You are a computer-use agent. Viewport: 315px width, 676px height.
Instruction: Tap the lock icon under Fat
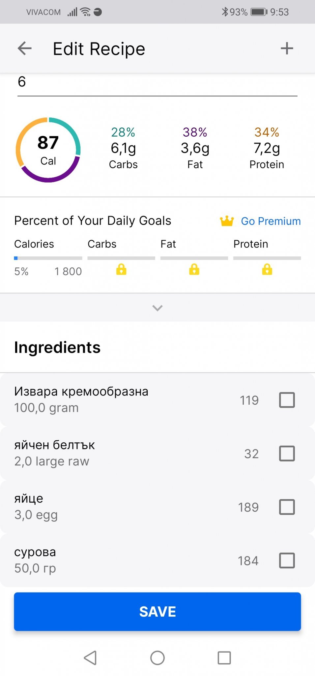(x=194, y=269)
